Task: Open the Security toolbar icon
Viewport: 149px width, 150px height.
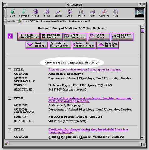Action: [x=104, y=13]
